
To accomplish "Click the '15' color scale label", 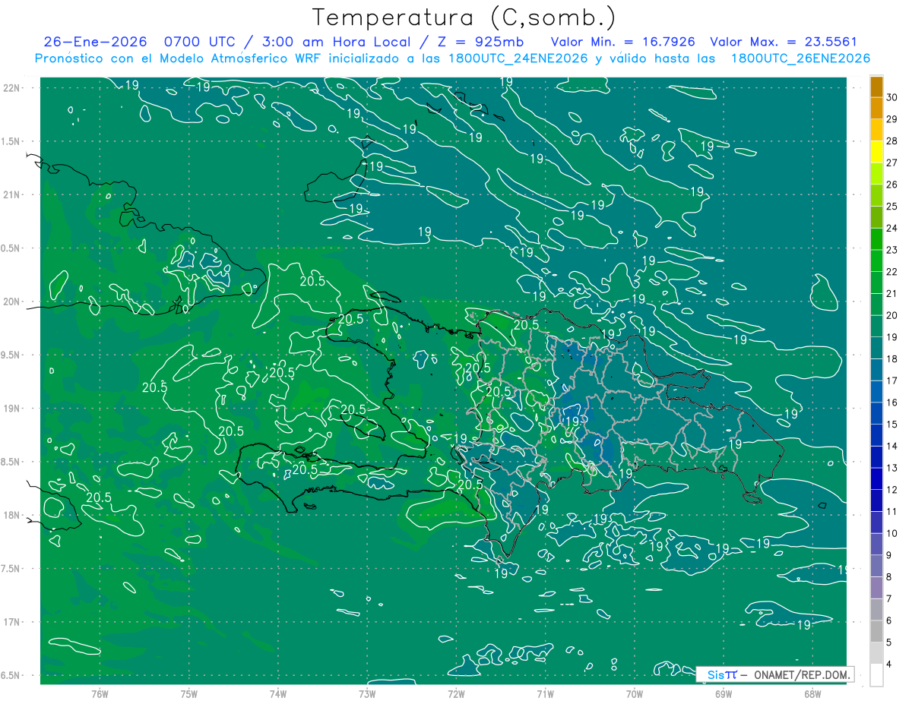I will point(892,425).
